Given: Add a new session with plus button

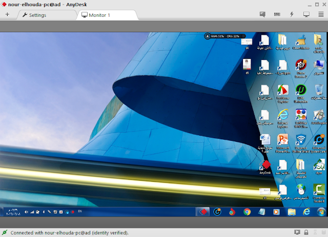Looking at the screenshot, I should [x=7, y=14].
